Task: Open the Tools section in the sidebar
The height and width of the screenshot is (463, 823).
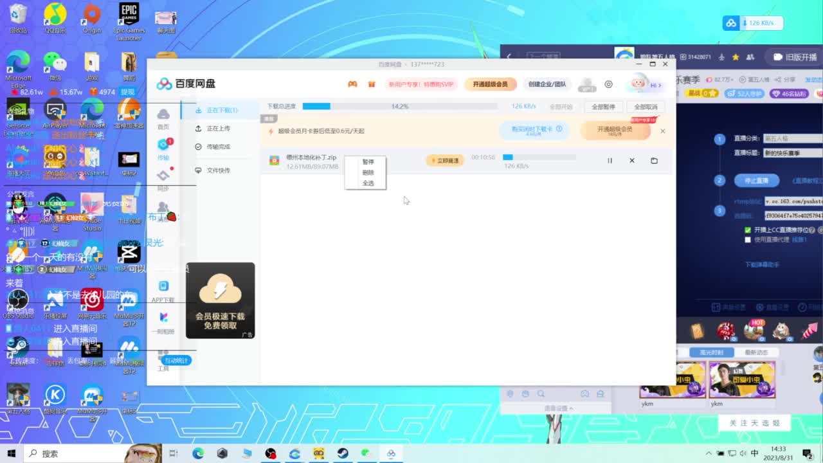Action: [x=163, y=361]
